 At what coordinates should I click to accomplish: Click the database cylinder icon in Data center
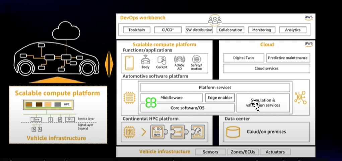click(x=233, y=132)
